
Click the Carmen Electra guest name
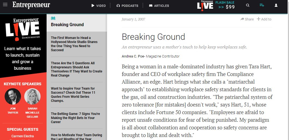(23, 136)
